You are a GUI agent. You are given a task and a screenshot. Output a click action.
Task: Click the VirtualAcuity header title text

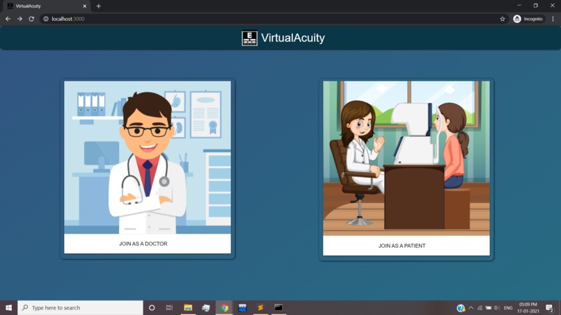(292, 38)
